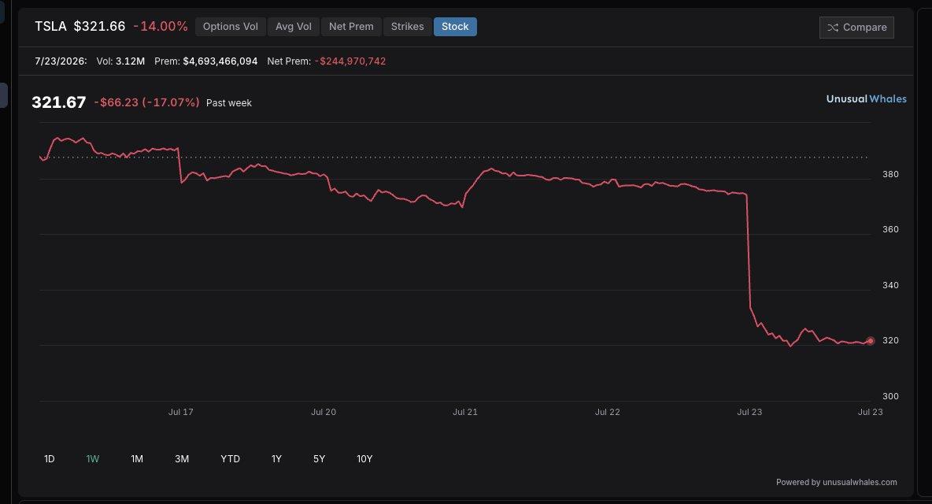Click the TSLA ticker symbol
Image resolution: width=932 pixels, height=504 pixels.
click(x=50, y=26)
